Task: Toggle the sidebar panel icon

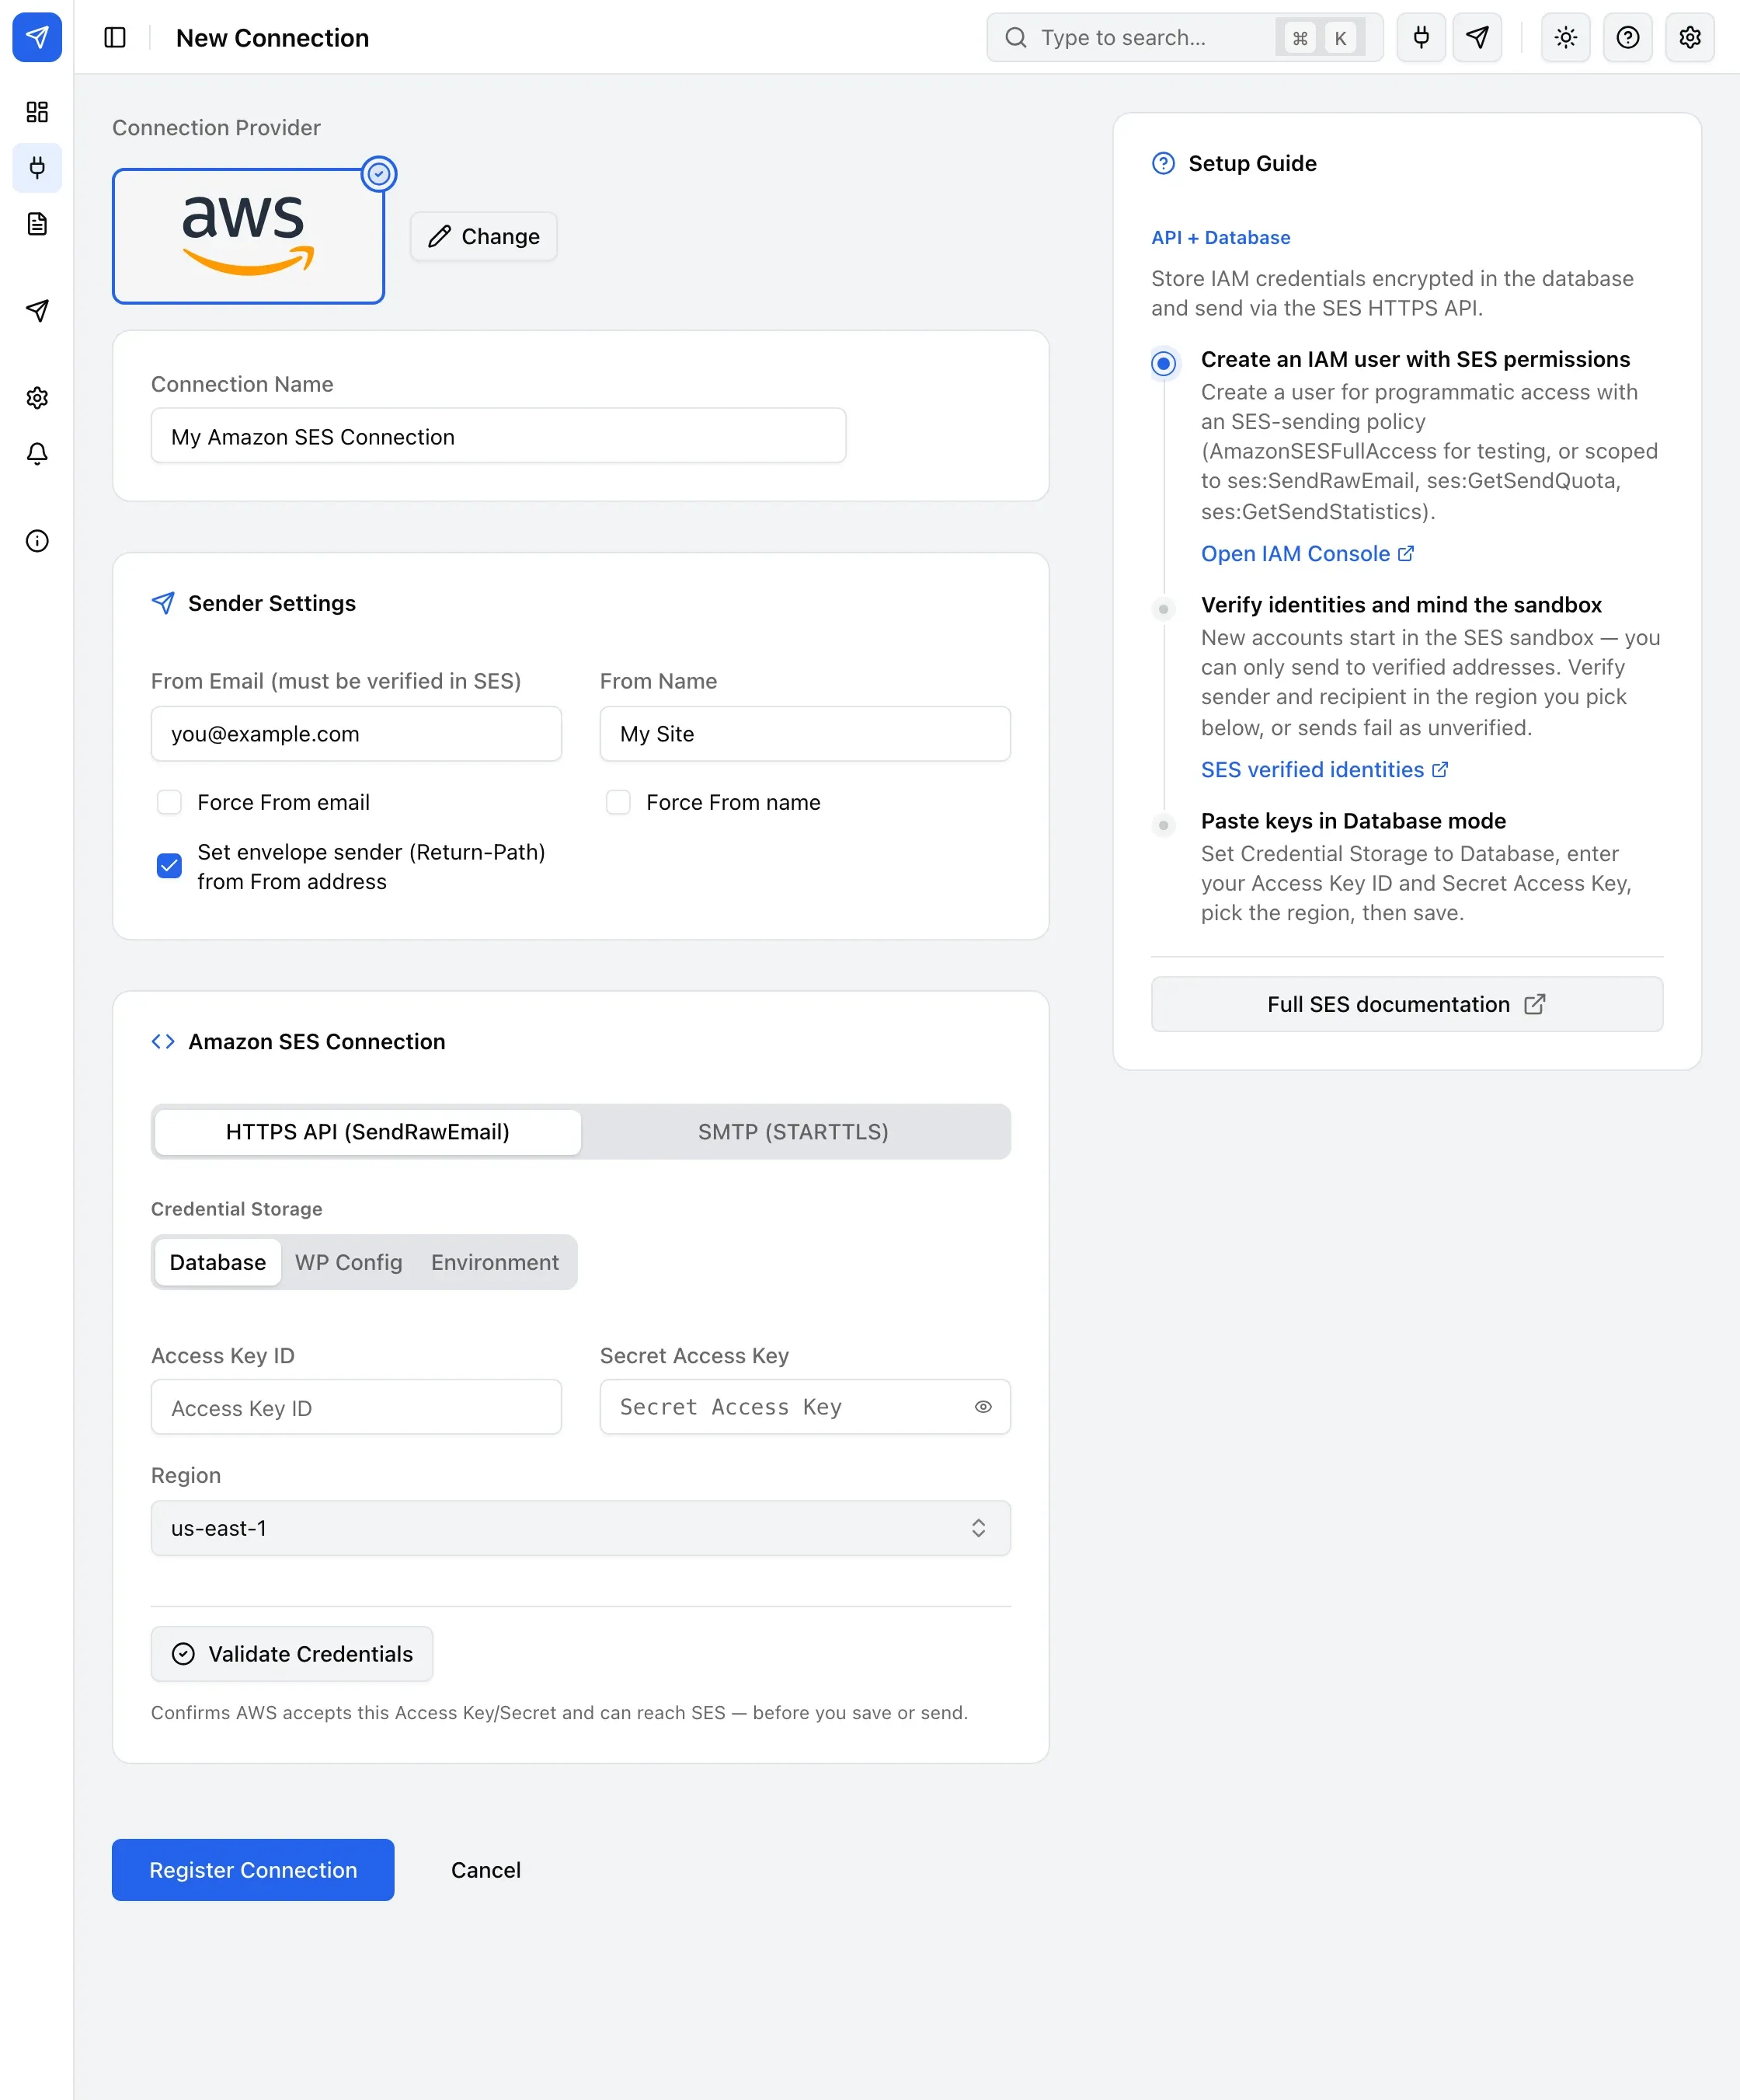Action: (x=115, y=37)
